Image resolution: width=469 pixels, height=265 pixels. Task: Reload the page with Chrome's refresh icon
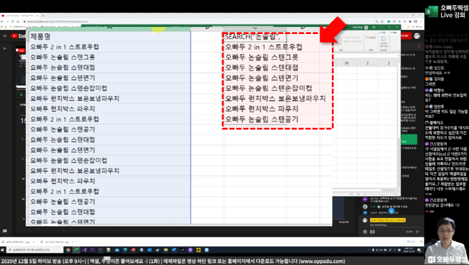(x=12, y=22)
